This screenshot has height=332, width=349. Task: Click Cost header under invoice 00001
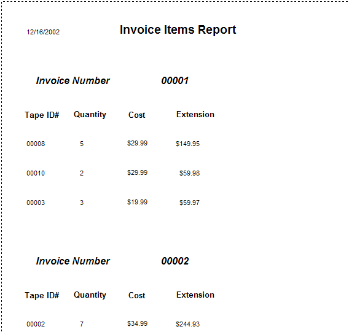click(x=136, y=115)
